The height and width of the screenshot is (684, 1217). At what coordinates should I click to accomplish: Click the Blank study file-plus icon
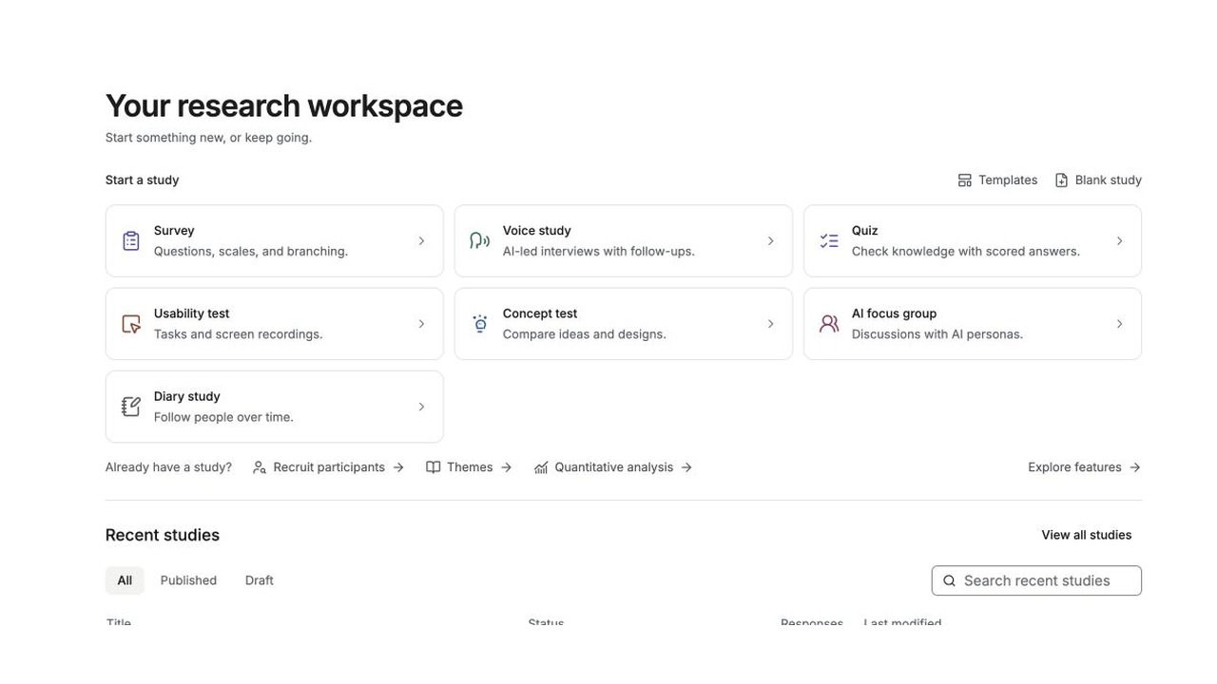coord(1062,180)
